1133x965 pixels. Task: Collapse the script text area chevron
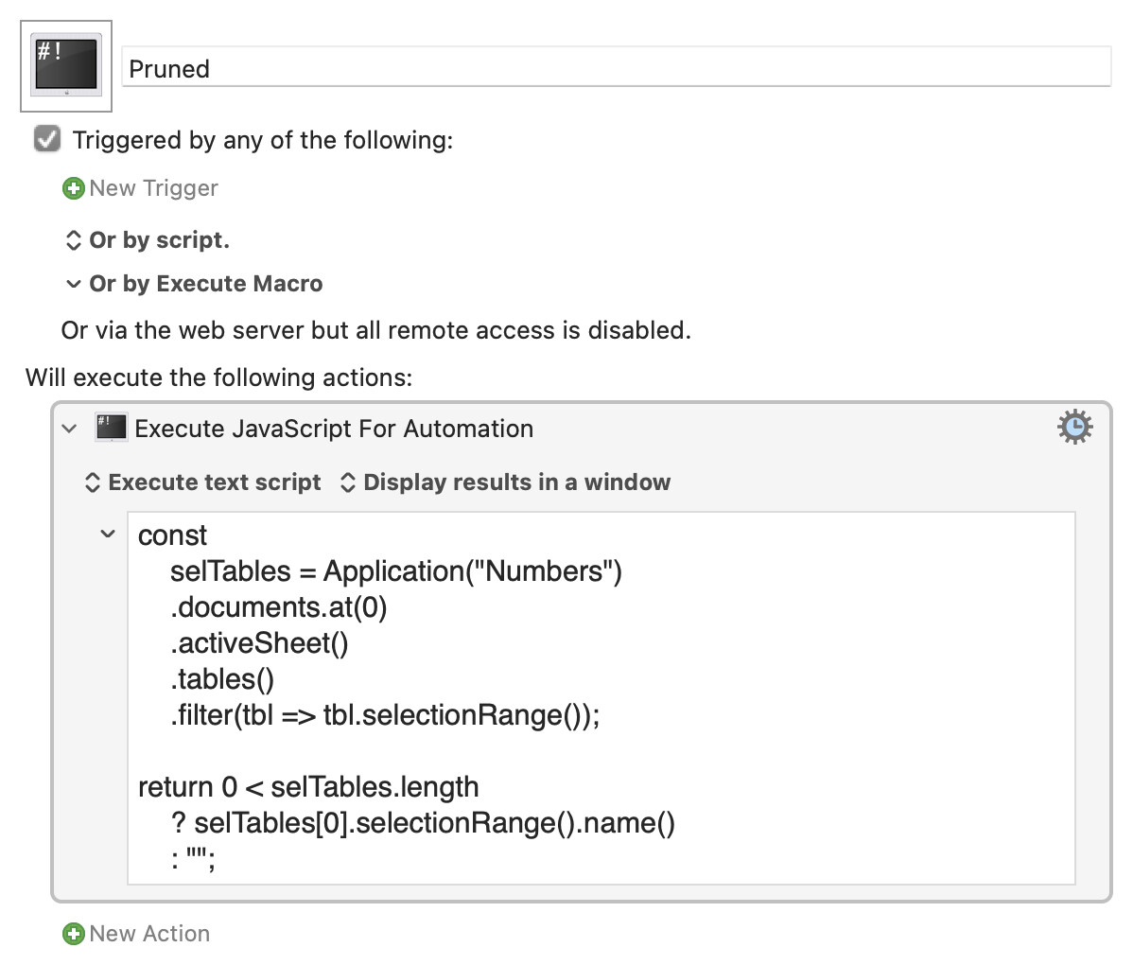click(x=108, y=535)
